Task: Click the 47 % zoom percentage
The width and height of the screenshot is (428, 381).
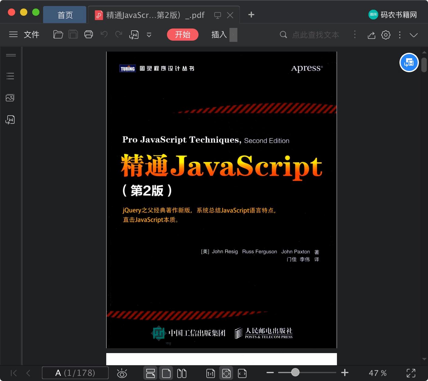Action: tap(378, 373)
